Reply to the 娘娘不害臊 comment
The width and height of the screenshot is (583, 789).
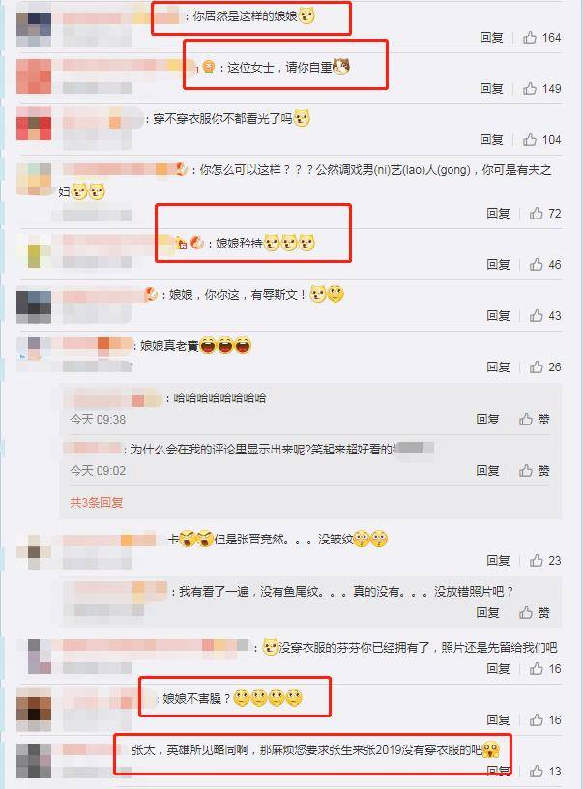point(498,720)
